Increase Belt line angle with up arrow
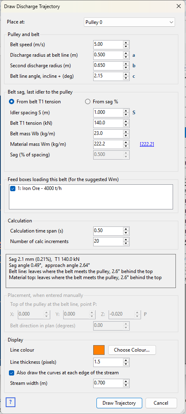186x414 pixels. (126, 74)
